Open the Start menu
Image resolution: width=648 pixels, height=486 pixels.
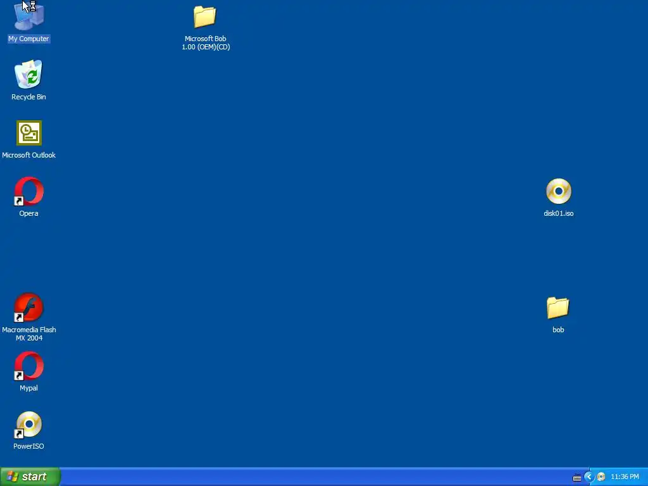pos(30,477)
